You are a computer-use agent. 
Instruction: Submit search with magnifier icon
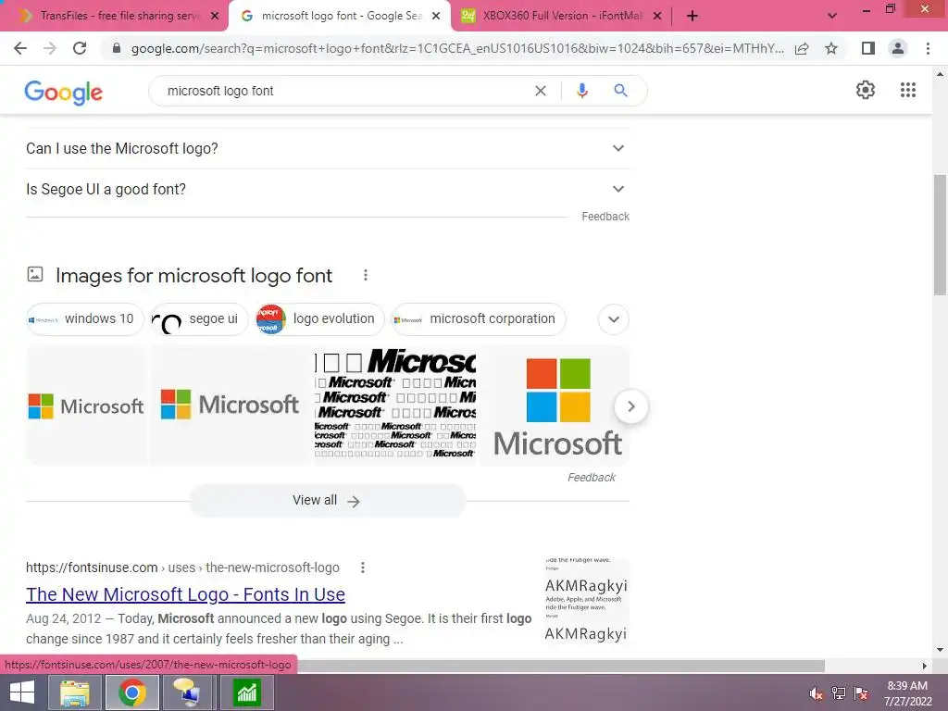pos(620,91)
